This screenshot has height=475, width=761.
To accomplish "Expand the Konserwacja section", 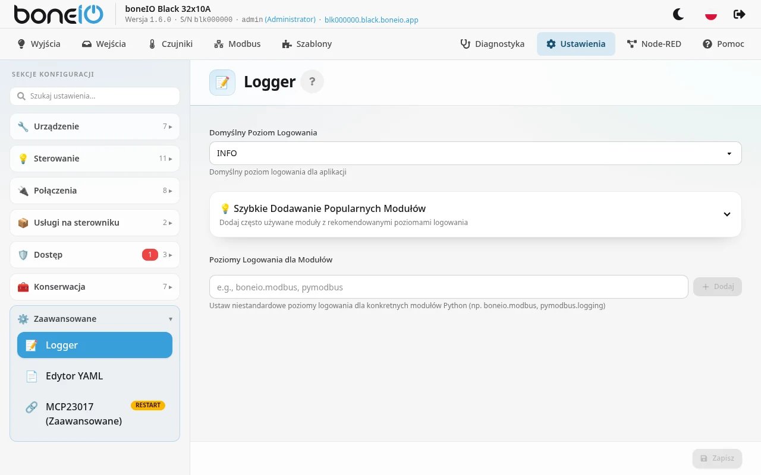I will 95,287.
